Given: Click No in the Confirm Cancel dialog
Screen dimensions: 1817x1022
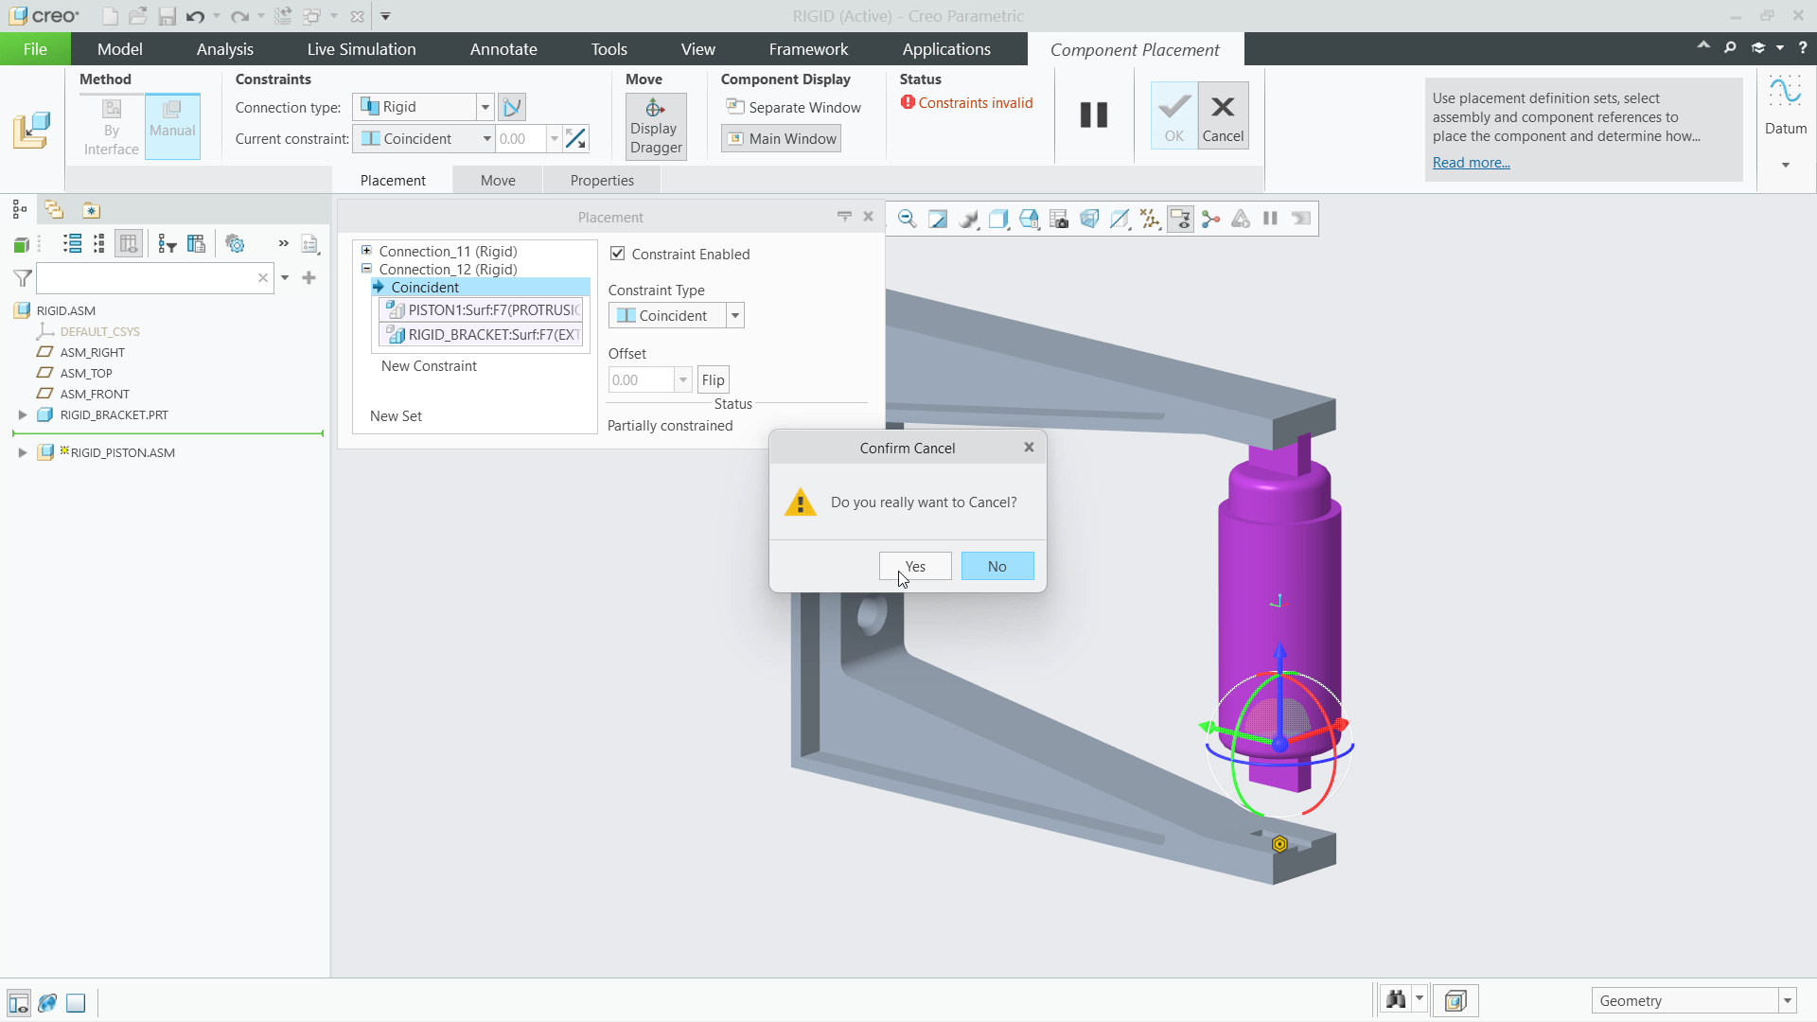Looking at the screenshot, I should (997, 566).
